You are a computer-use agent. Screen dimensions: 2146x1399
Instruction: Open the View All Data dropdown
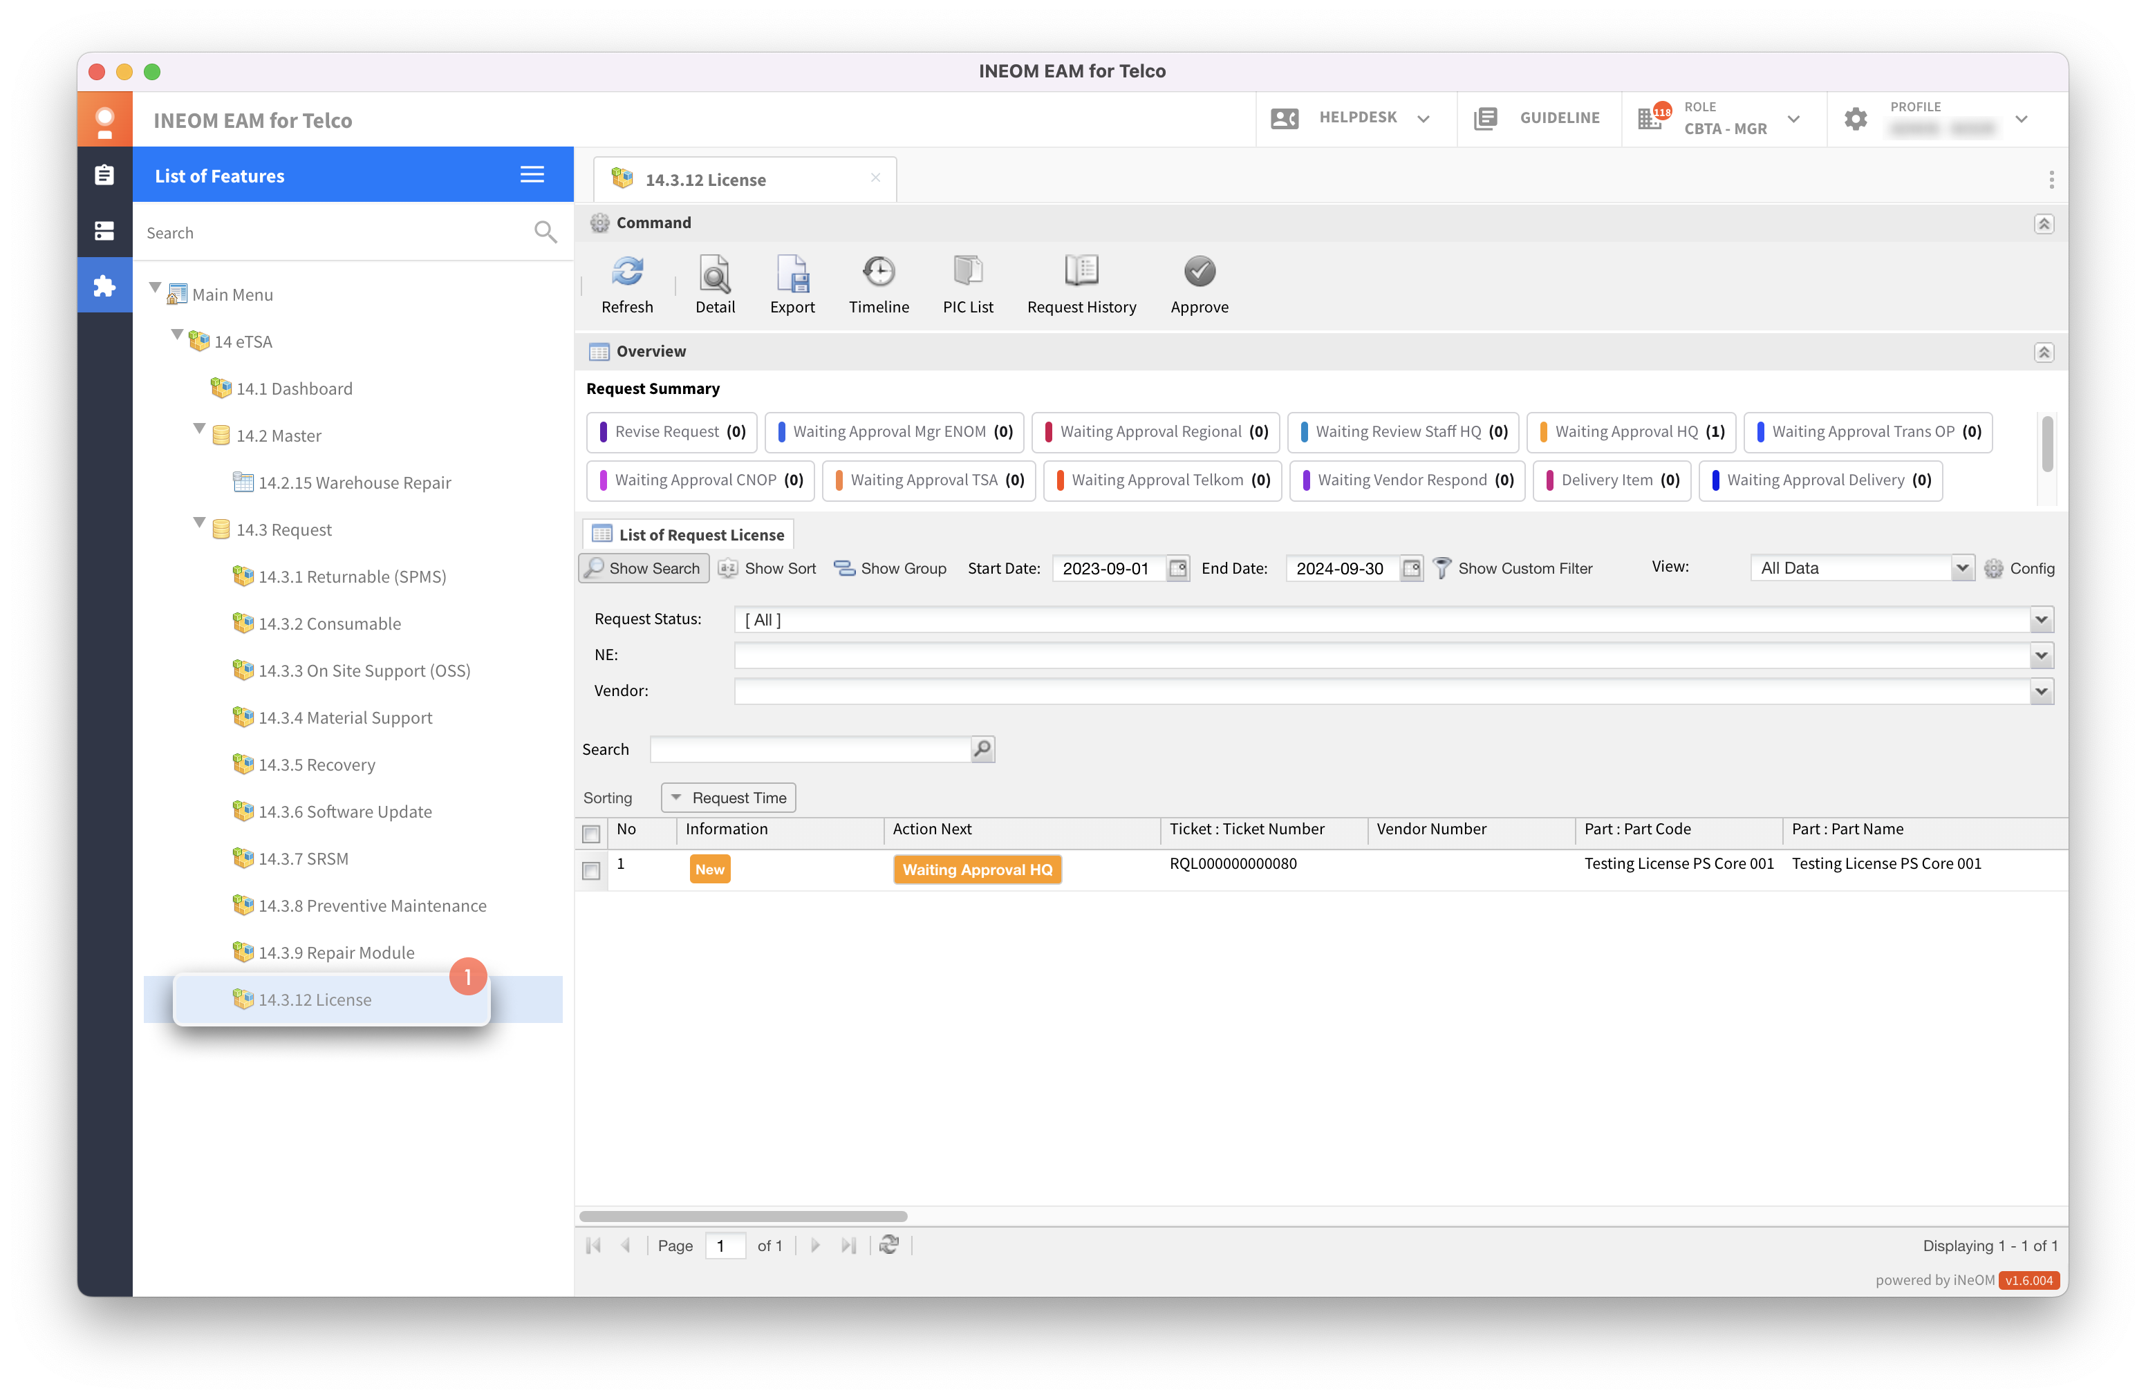(x=1961, y=568)
